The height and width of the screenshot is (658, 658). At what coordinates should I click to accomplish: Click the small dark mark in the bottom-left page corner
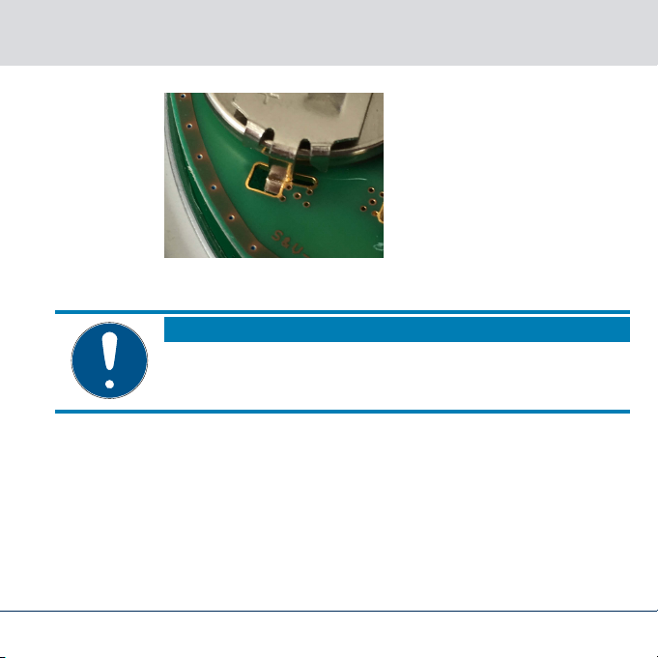2,656
